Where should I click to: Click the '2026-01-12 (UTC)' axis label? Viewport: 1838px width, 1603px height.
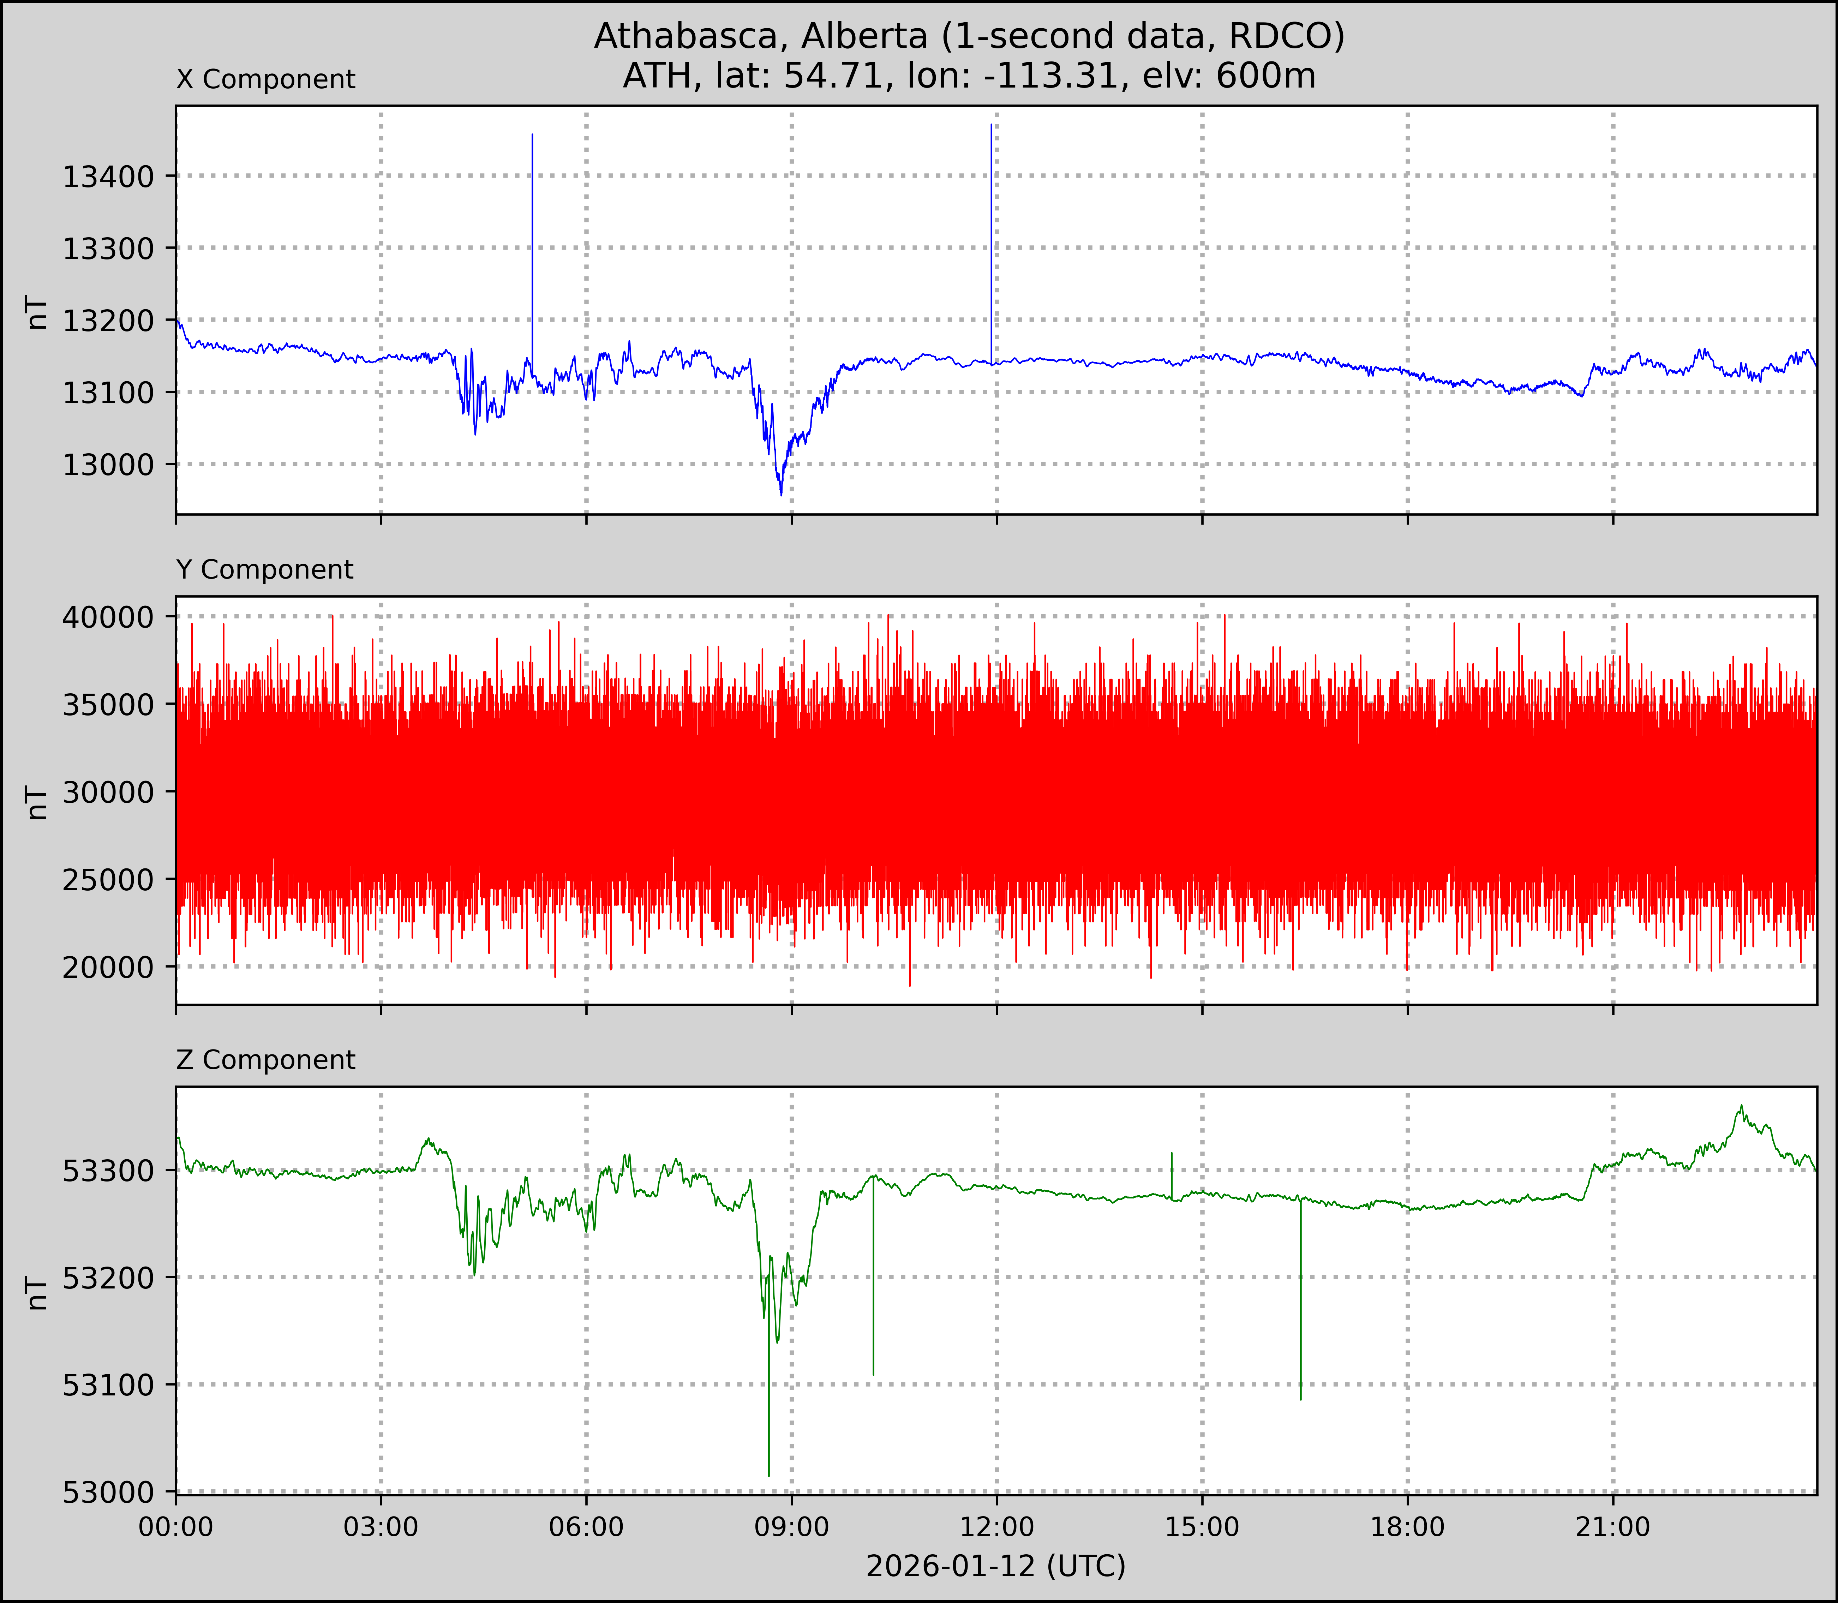click(995, 1566)
